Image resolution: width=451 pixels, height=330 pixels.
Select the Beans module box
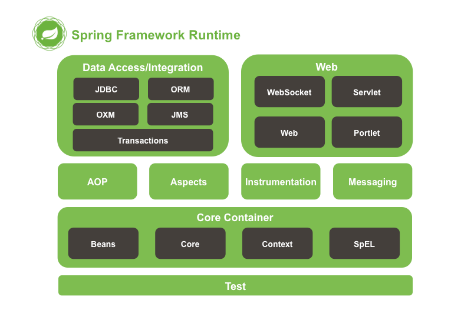coord(103,244)
